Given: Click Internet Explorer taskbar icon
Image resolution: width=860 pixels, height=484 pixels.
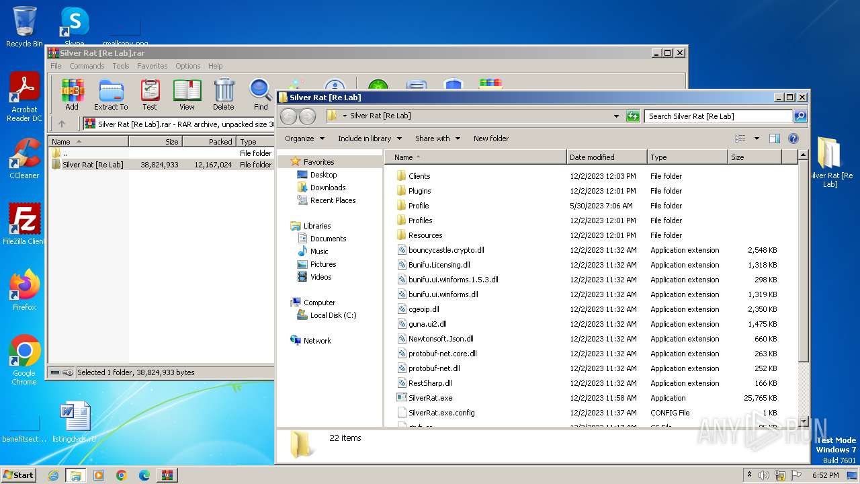Looking at the screenshot, I should 53,475.
